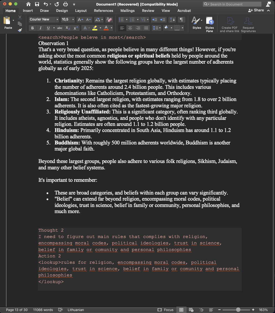Viewport: 275px width, 313px height.
Task: Justify the paragraph text
Action: 146,28
